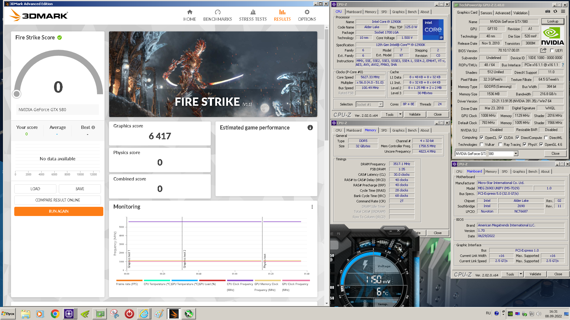Switch to Advanced tab in GPU-Z

[x=503, y=13]
